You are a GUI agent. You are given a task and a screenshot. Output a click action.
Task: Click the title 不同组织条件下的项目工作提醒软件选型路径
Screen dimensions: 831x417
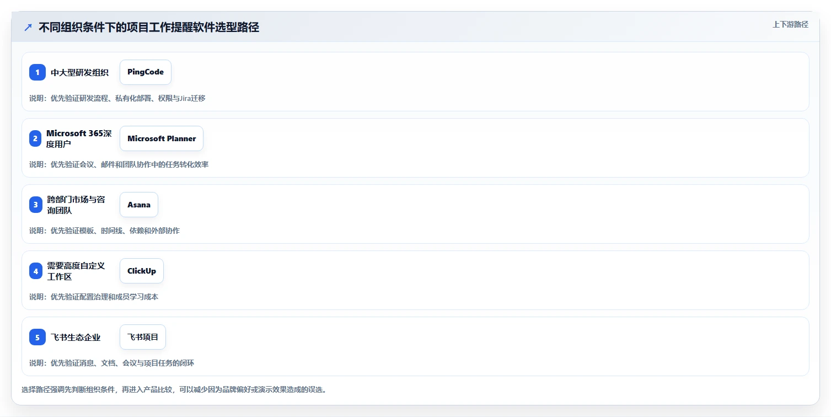tap(149, 28)
